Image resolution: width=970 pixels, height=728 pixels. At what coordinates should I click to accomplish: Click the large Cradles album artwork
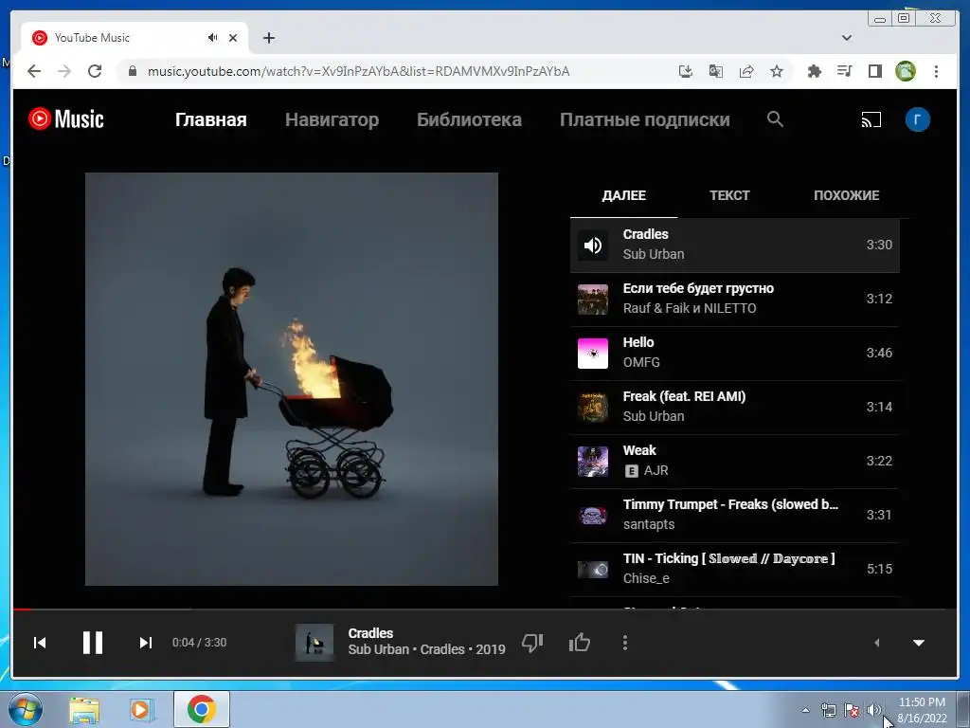tap(292, 379)
